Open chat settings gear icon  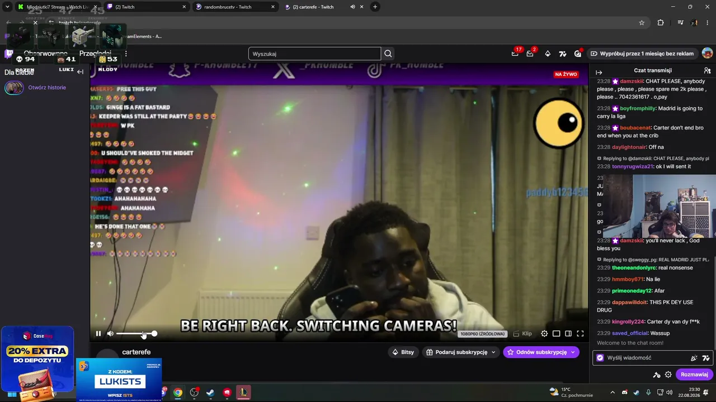click(x=668, y=375)
